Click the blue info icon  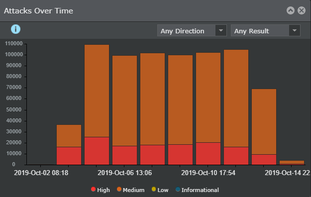(x=15, y=29)
